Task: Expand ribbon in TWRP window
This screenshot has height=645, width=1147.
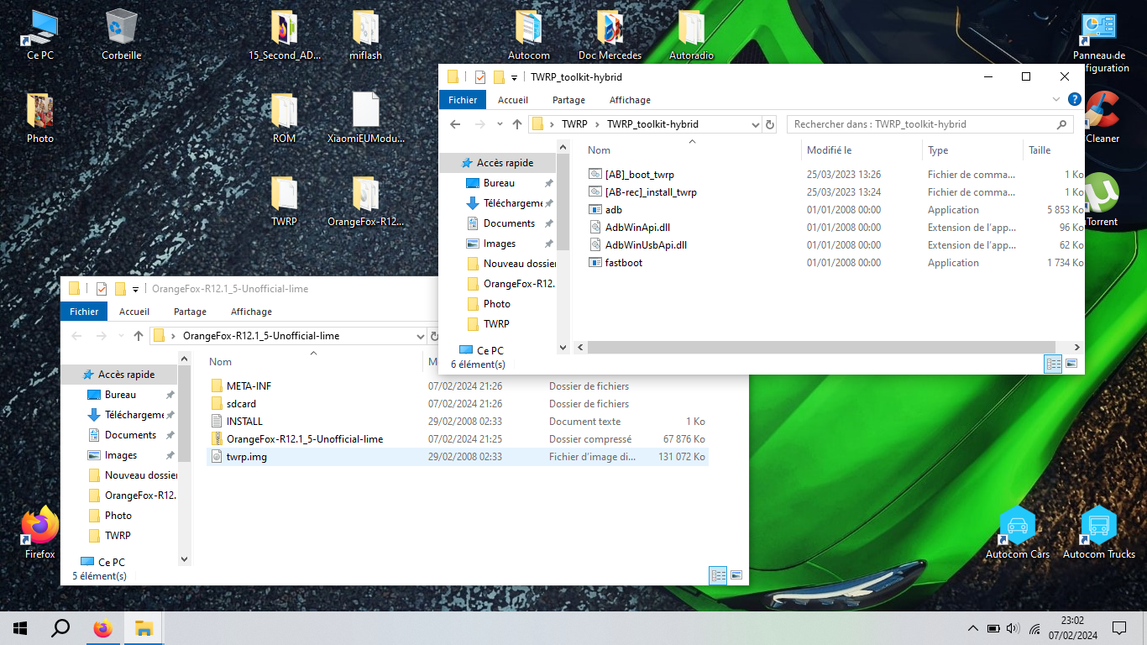Action: (1056, 99)
